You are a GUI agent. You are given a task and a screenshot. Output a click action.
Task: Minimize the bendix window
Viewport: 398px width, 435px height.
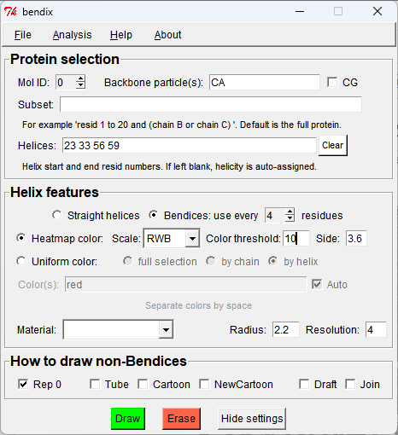300,12
